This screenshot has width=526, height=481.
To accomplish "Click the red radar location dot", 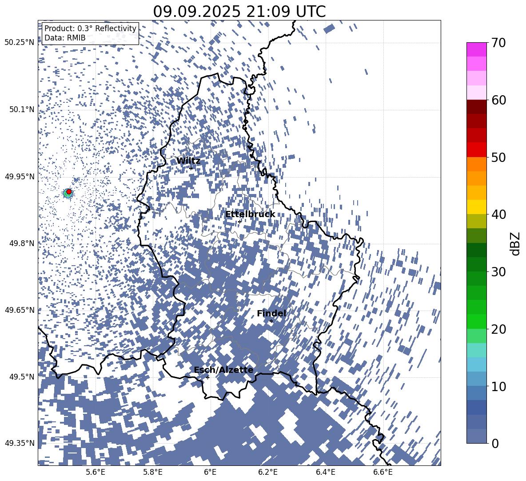I will [69, 192].
